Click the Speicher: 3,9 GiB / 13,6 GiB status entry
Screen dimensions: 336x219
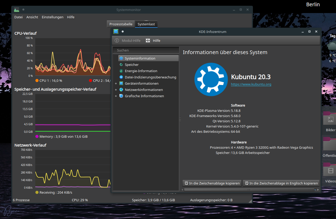pos(153,200)
